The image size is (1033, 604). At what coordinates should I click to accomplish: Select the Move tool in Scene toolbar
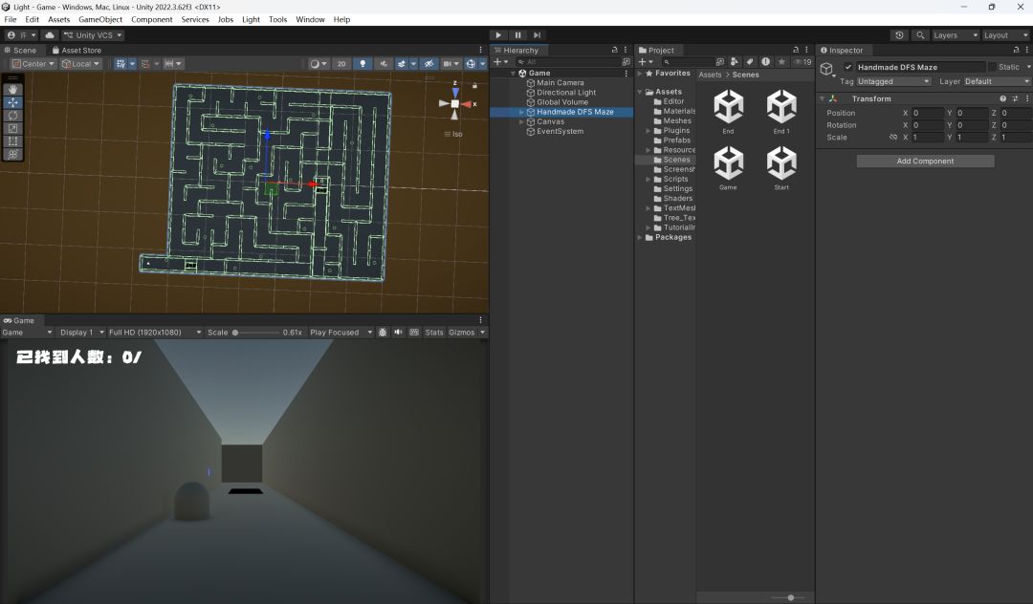click(13, 102)
